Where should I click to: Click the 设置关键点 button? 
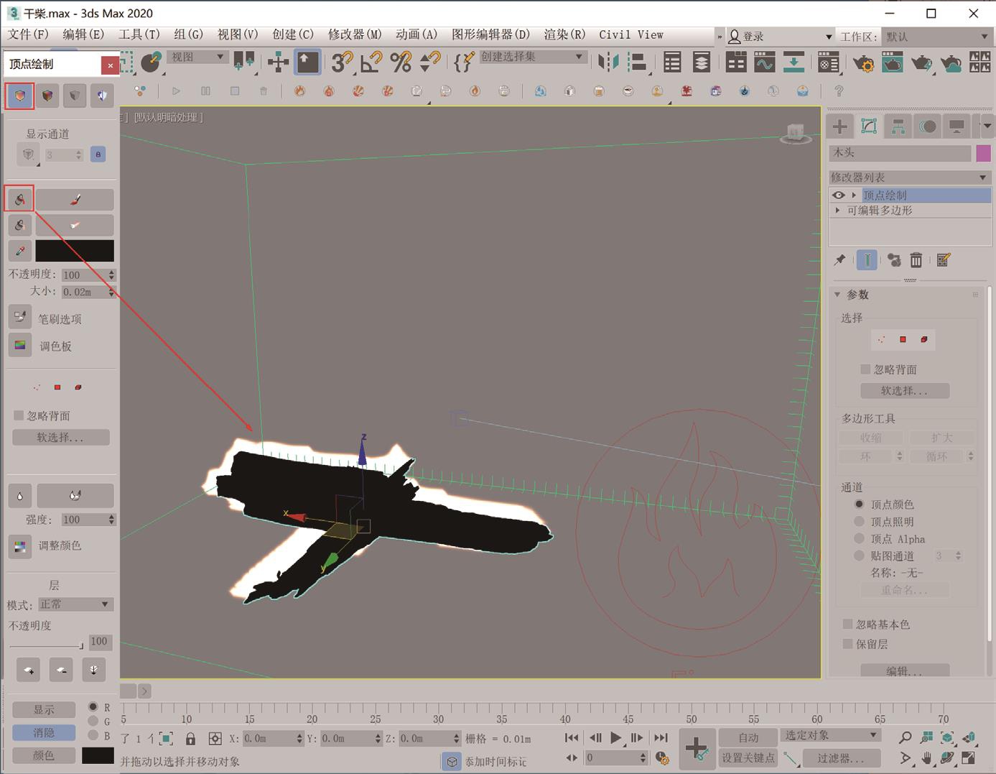pos(748,757)
